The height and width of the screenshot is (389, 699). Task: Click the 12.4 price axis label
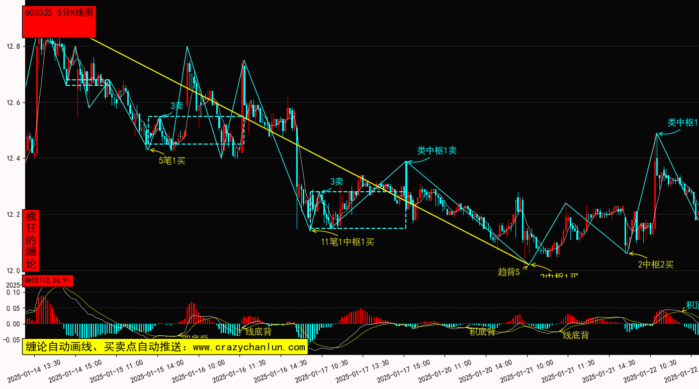pos(13,159)
